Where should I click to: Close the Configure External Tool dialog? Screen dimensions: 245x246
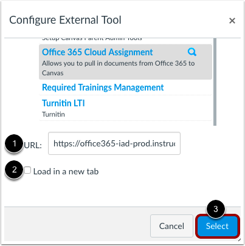point(232,21)
